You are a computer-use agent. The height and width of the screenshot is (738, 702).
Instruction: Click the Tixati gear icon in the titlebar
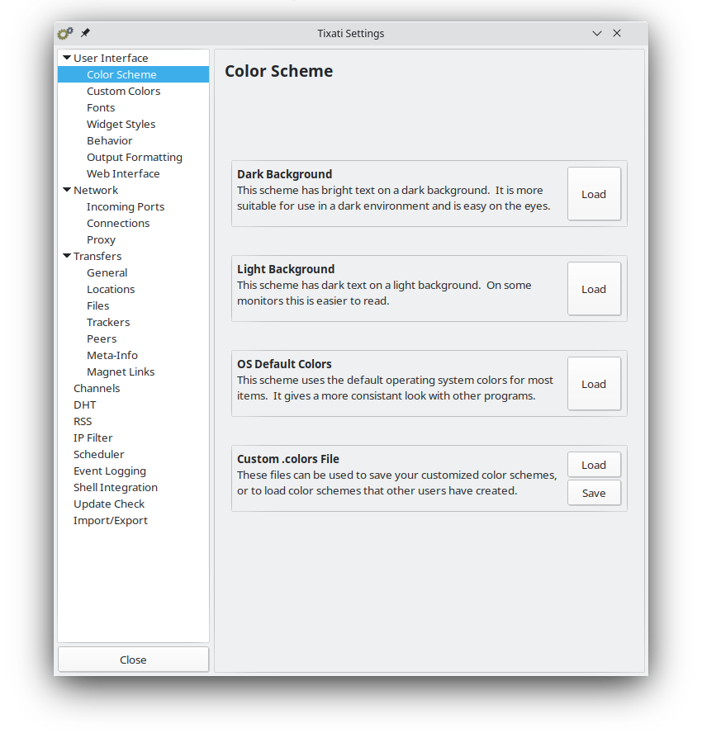point(64,33)
